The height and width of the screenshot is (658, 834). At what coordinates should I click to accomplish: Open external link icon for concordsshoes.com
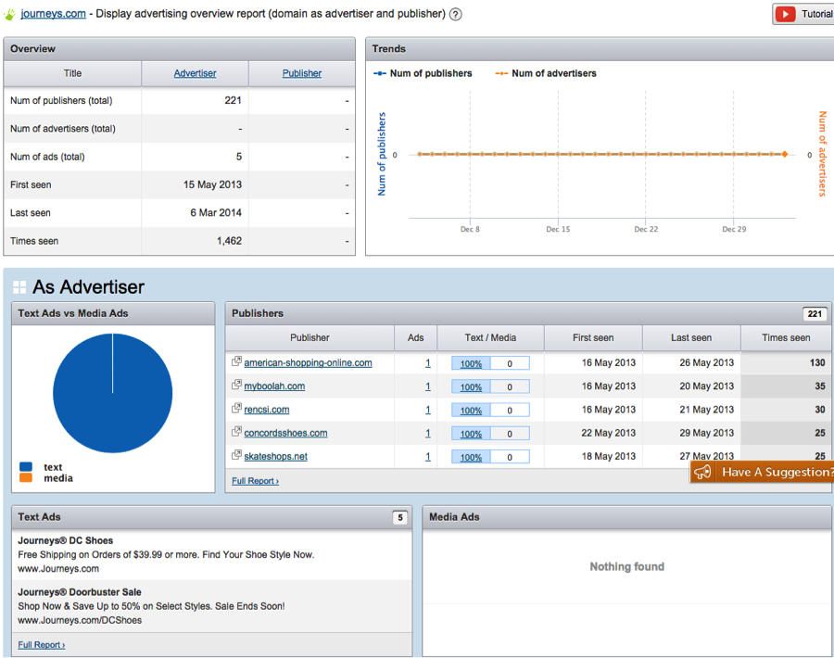coord(236,432)
